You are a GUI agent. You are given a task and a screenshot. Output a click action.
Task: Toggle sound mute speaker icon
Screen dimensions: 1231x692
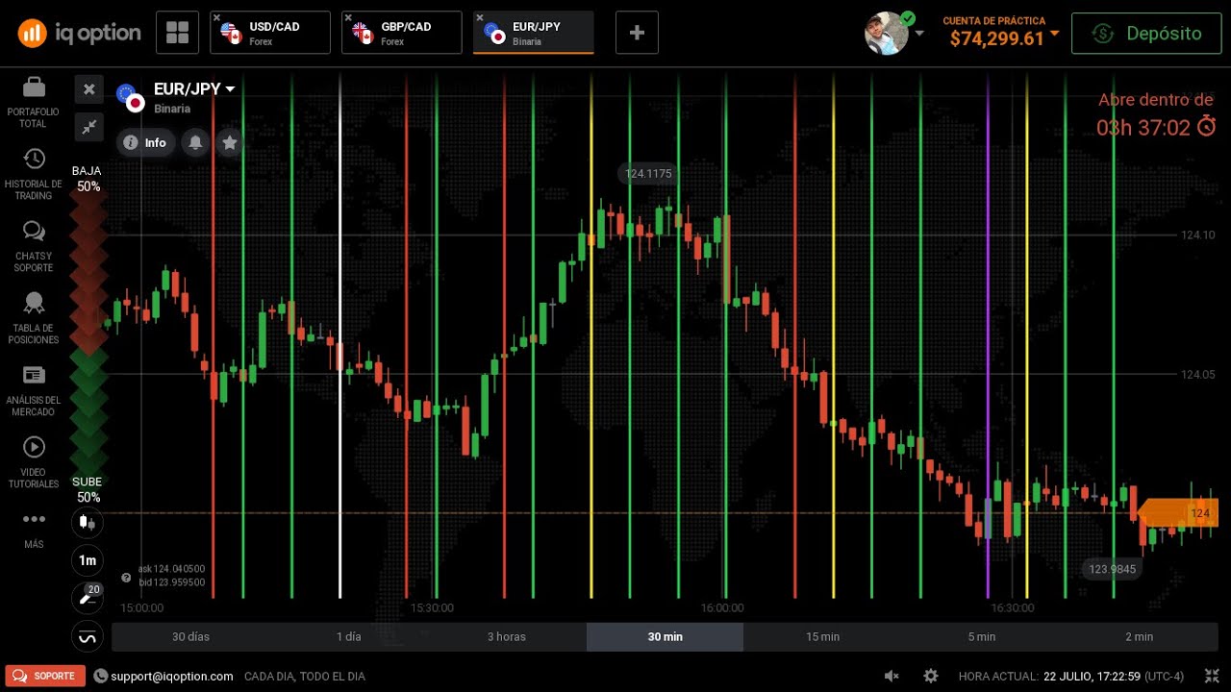[x=892, y=677]
